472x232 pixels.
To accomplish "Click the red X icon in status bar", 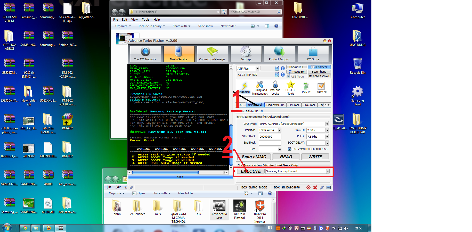I will [315, 187].
